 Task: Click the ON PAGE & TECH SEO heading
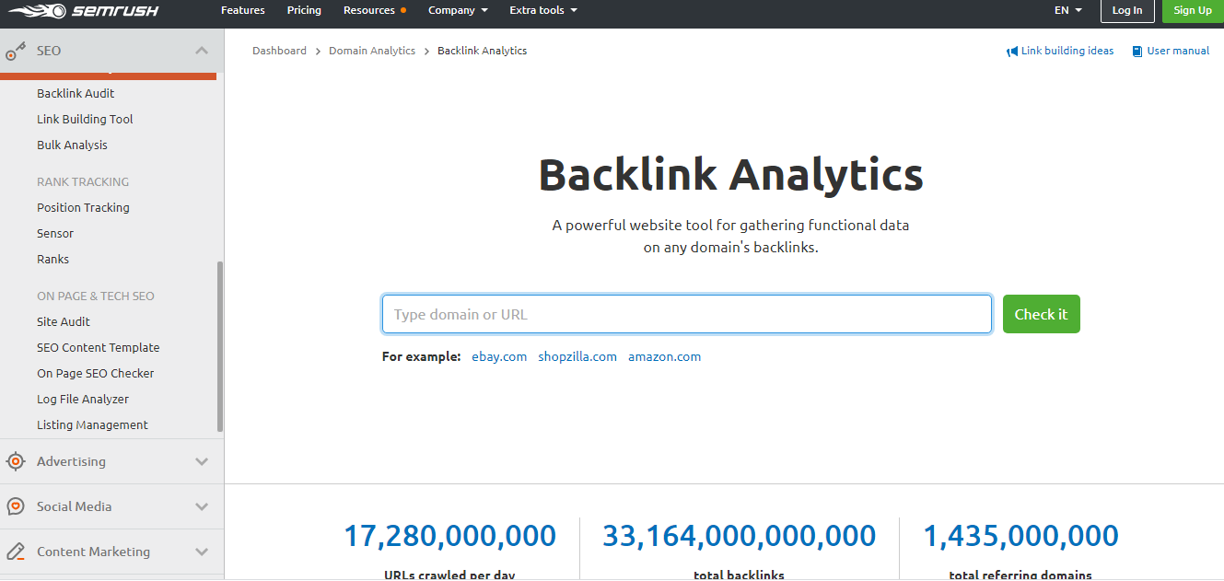[96, 296]
